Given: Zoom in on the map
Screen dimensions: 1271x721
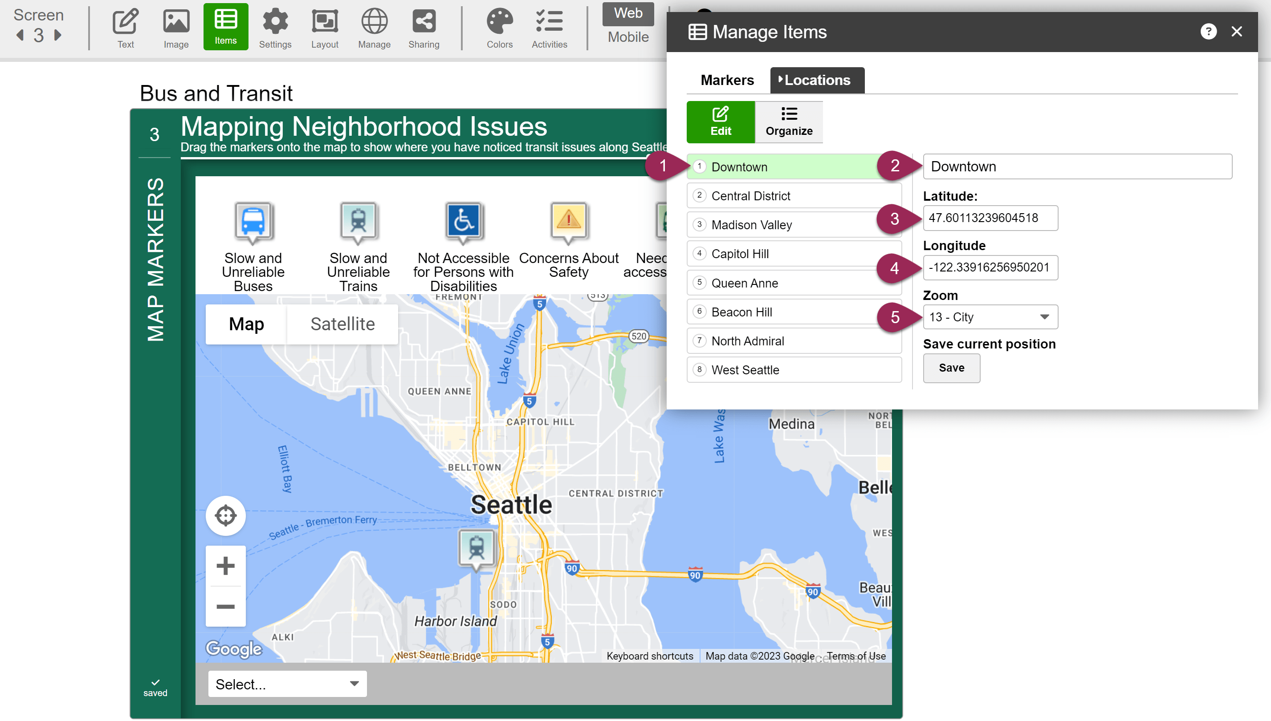Looking at the screenshot, I should click(225, 566).
